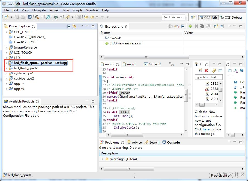Click the code editor vertical scrollbar thumb
The height and width of the screenshot is (181, 248).
186,95
